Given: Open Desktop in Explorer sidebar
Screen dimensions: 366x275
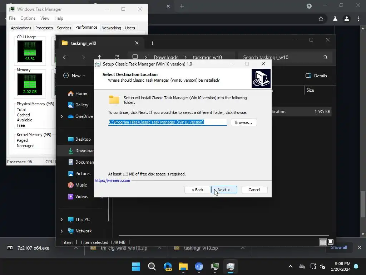Looking at the screenshot, I should [x=79, y=139].
